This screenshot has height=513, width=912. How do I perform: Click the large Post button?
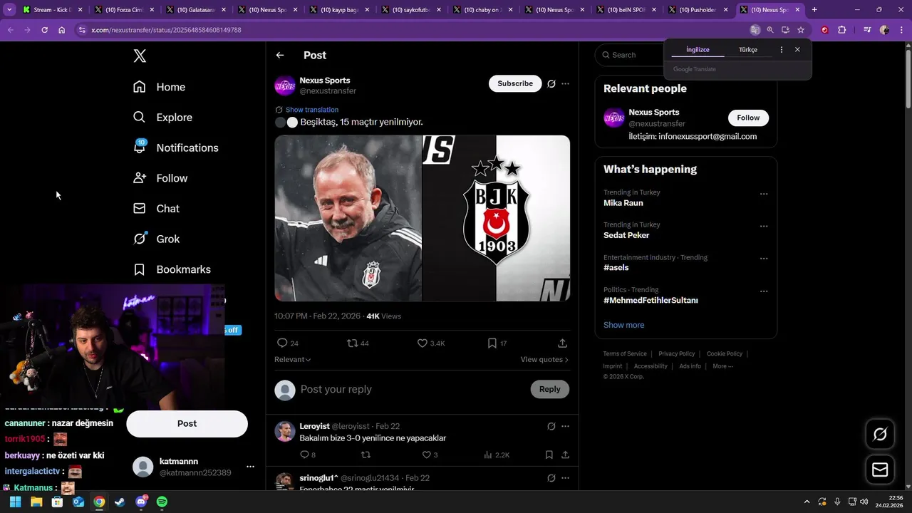(187, 423)
